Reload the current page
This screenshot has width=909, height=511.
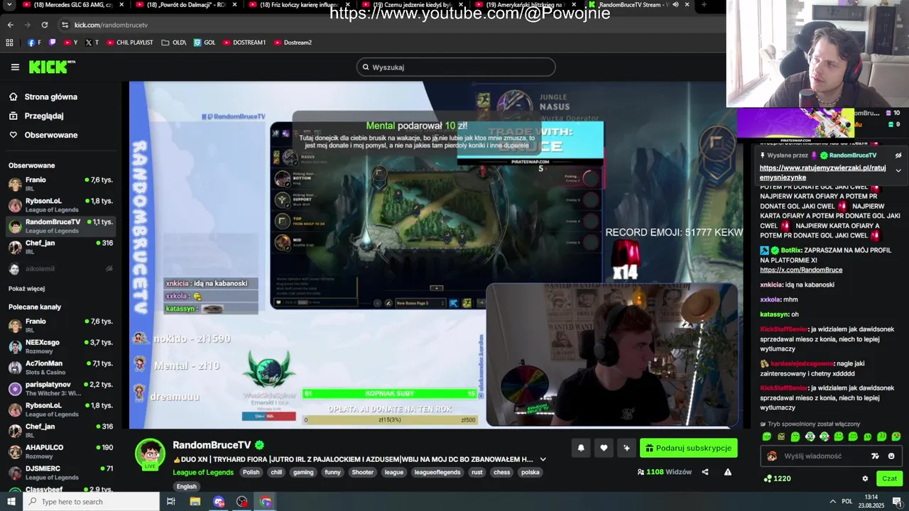click(x=45, y=25)
